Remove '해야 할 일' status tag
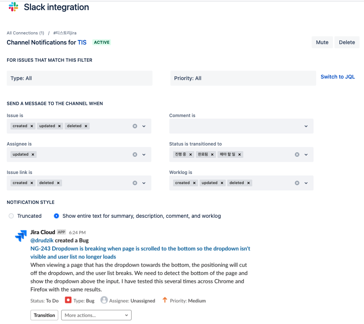The image size is (364, 324). tap(240, 154)
